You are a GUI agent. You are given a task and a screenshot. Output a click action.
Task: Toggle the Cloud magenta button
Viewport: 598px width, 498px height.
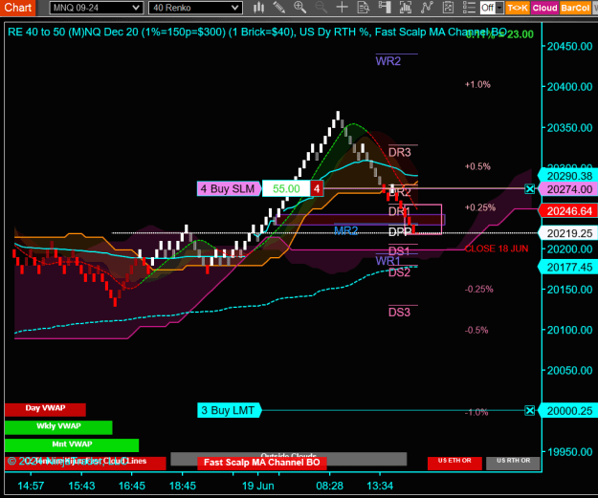click(545, 8)
